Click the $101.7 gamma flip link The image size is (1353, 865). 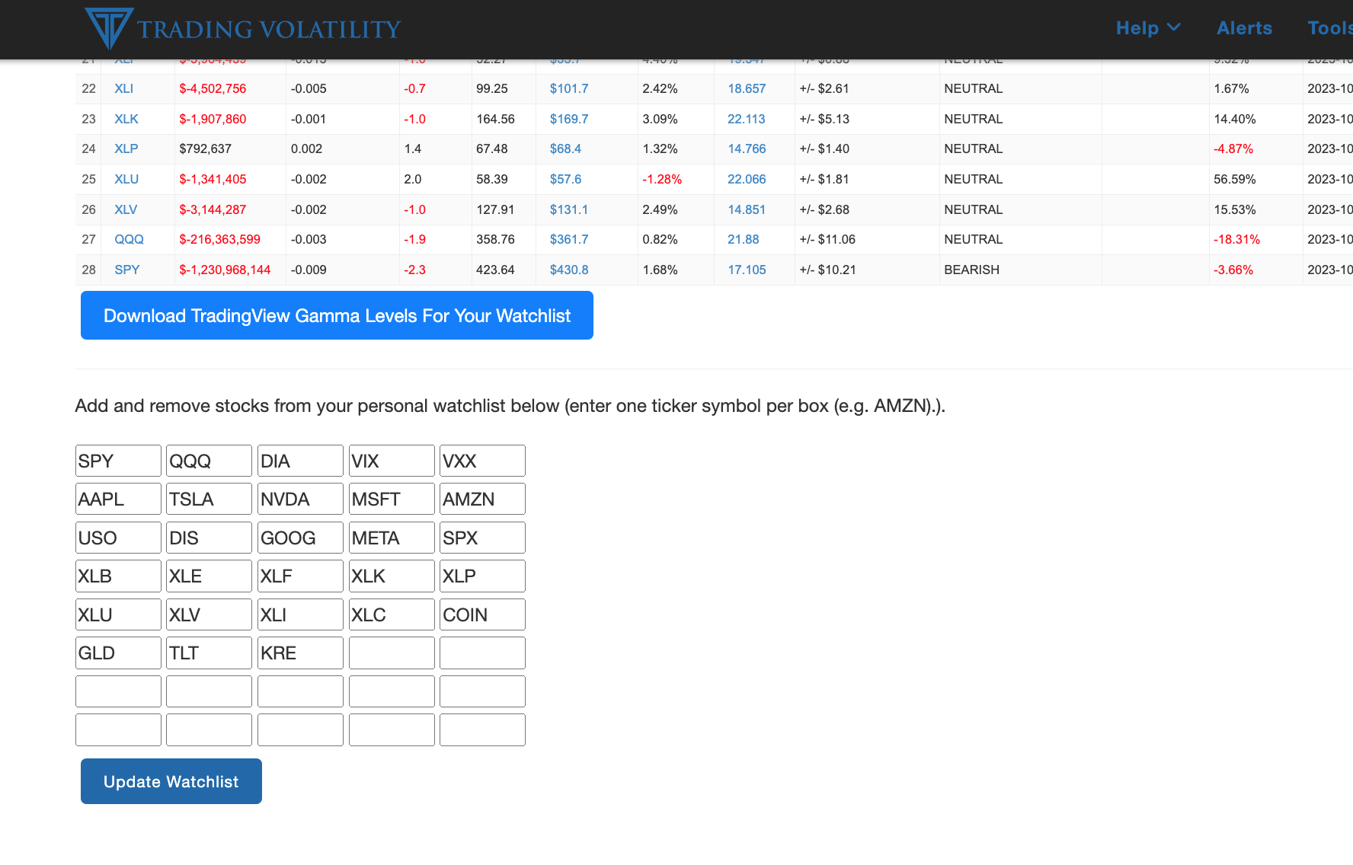(x=569, y=88)
